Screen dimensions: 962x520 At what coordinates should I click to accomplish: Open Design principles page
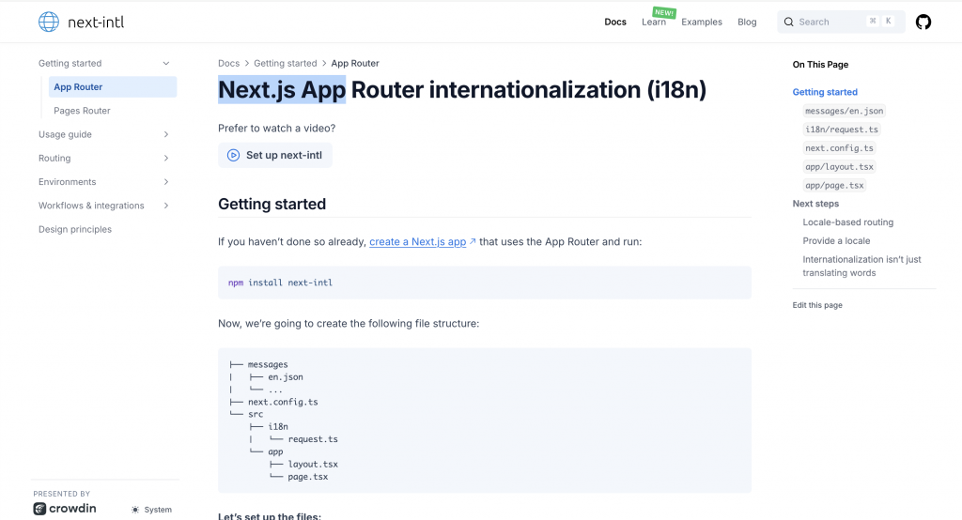point(75,229)
